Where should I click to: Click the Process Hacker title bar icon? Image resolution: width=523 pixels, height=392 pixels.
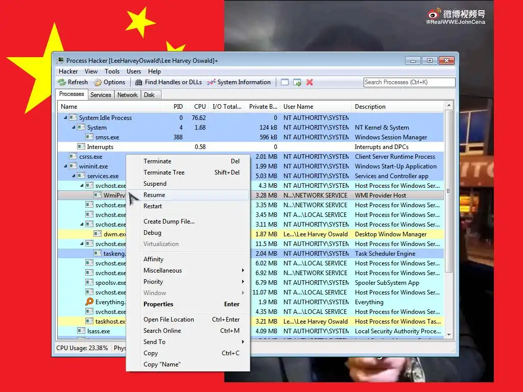(60, 60)
